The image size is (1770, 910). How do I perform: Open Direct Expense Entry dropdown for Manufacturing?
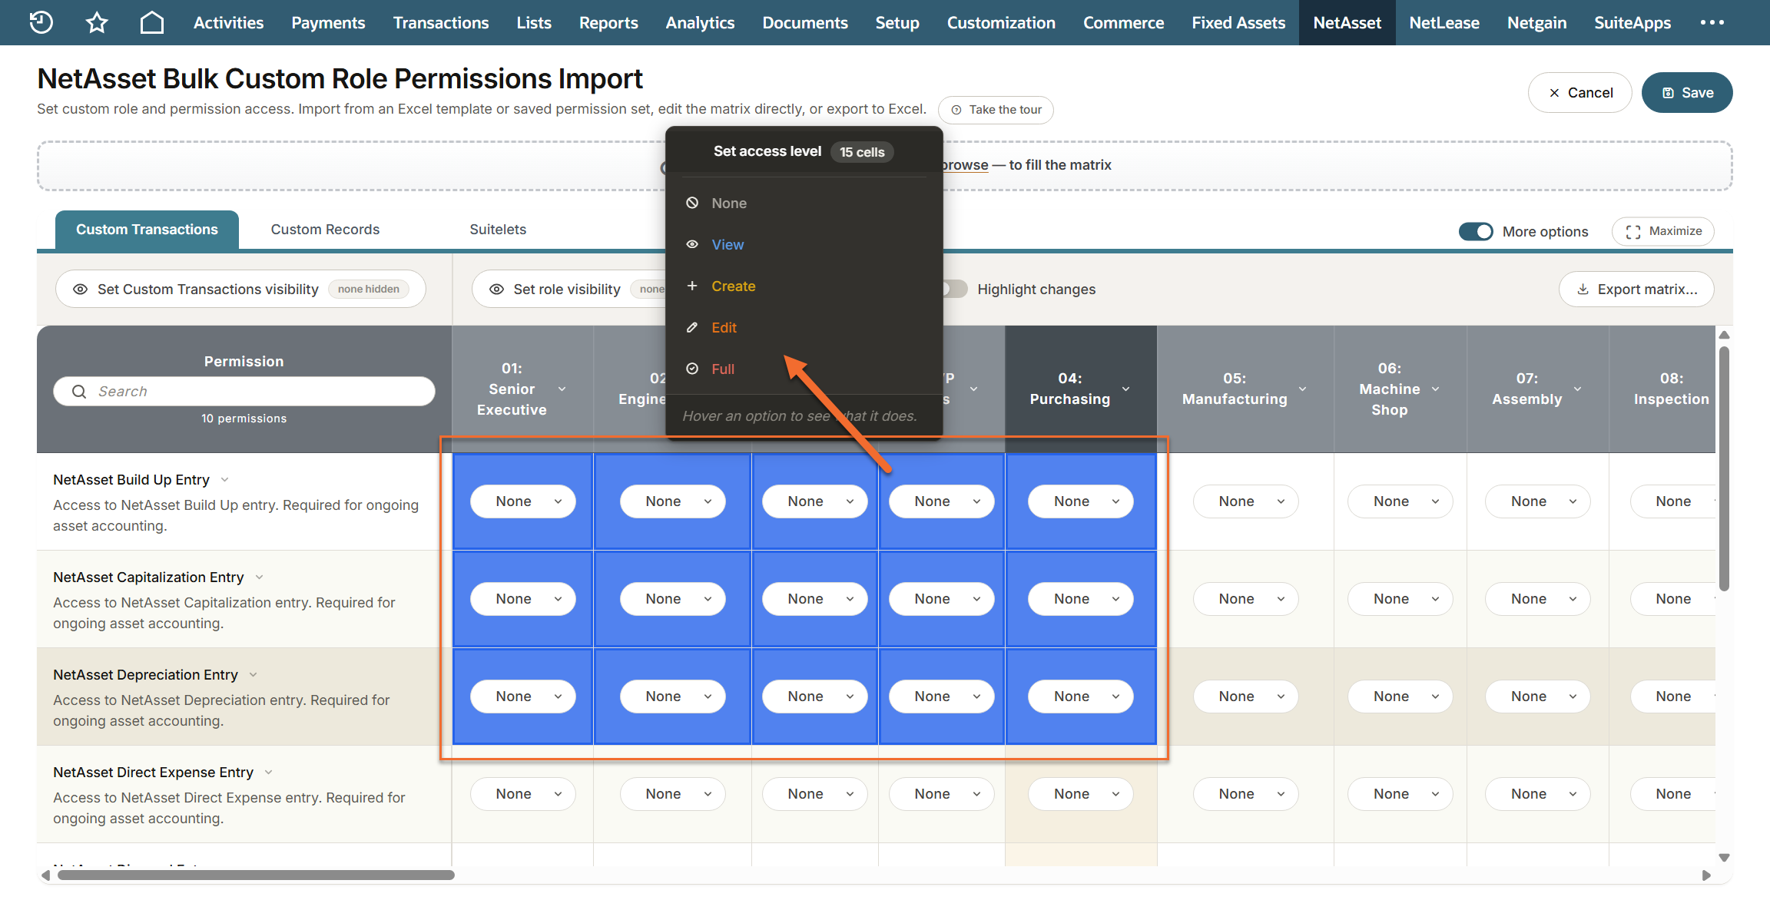point(1246,794)
